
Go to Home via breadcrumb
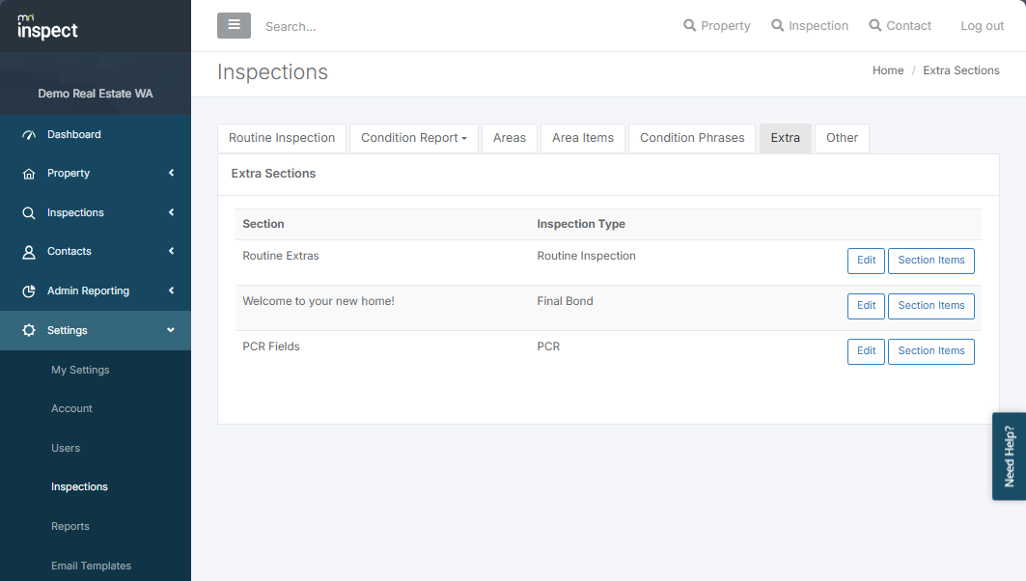click(x=887, y=70)
